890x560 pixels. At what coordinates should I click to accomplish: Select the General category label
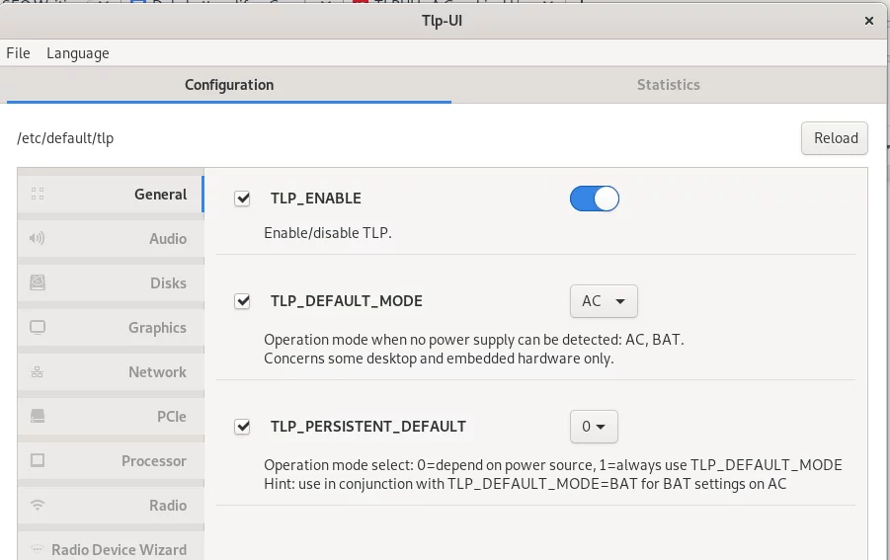(x=161, y=195)
